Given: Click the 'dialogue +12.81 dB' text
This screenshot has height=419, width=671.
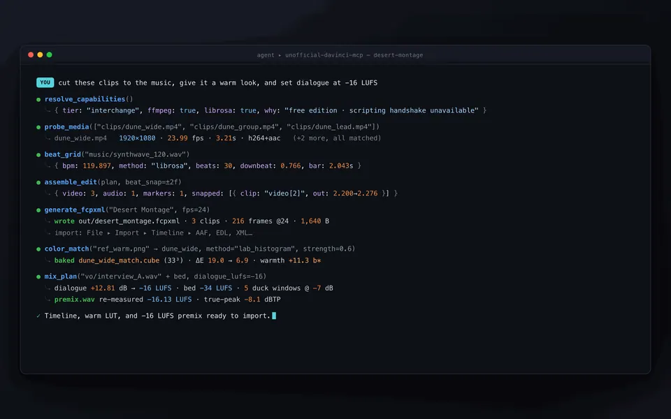Looking at the screenshot, I should click(x=91, y=288).
